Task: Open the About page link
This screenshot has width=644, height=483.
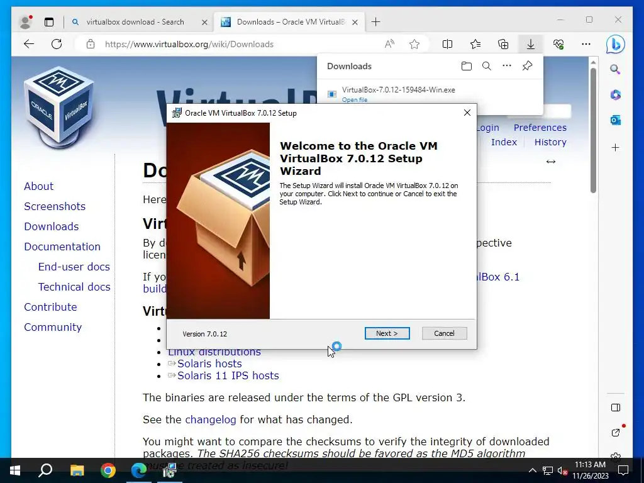Action: tap(38, 186)
